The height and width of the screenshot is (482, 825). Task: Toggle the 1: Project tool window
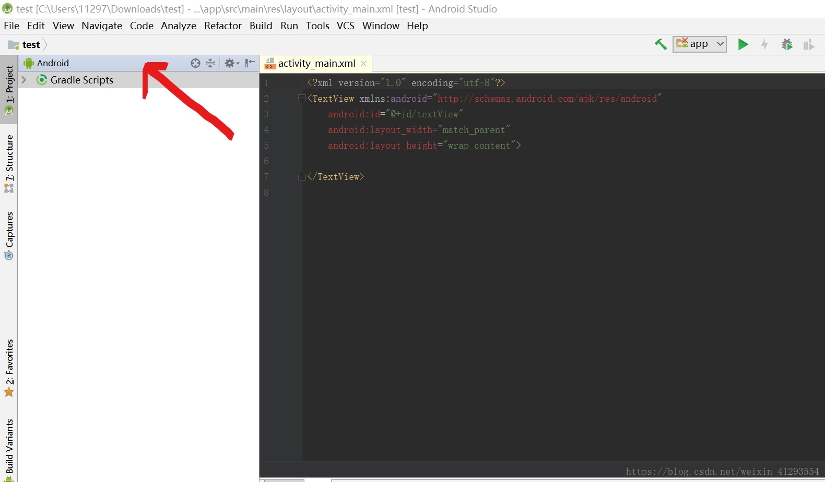9,90
